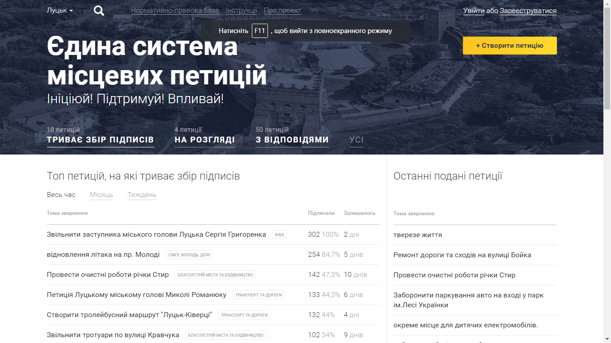
Task: View all petitions via УСІ tab
Action: click(x=356, y=139)
